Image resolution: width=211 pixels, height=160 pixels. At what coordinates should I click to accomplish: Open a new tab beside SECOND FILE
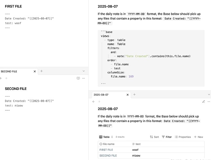coord(41,71)
